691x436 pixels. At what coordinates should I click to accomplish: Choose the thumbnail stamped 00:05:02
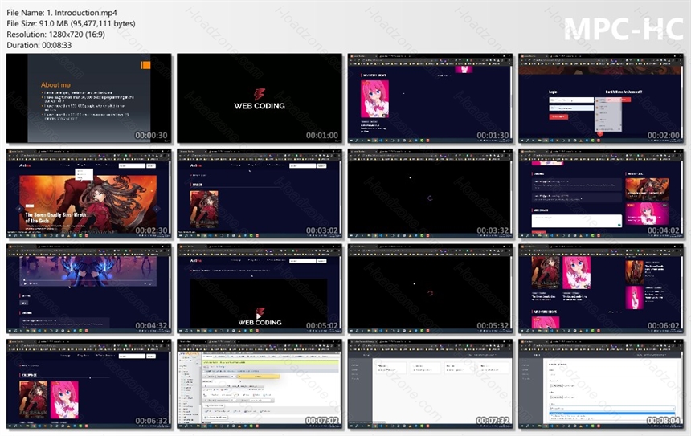tap(260, 288)
